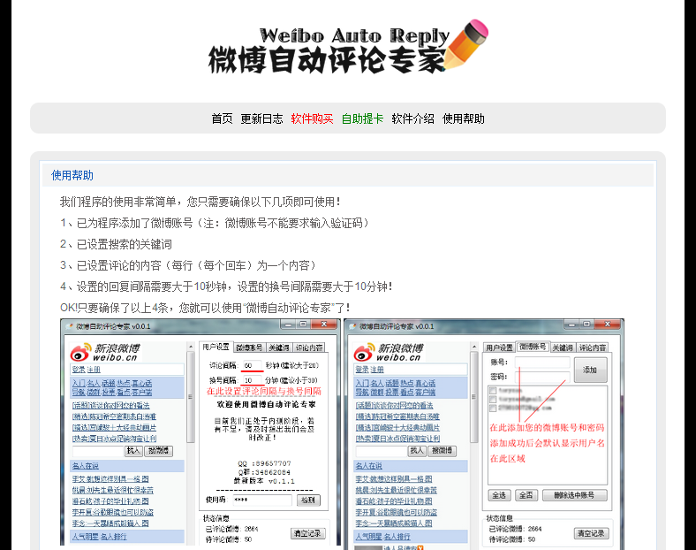Click the line starting 我们程序的使用非常简单
Screen dimensions: 696x550
(200, 202)
